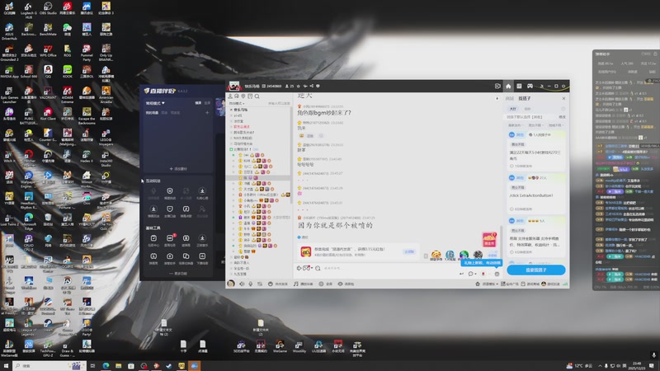Select the 我的场景 tab in 直播伴侣
This screenshot has width=660, height=371.
pyautogui.click(x=152, y=113)
